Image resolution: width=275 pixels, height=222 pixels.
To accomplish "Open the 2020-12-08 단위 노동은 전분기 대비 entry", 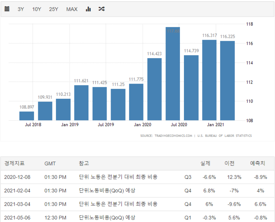I will point(118,177).
